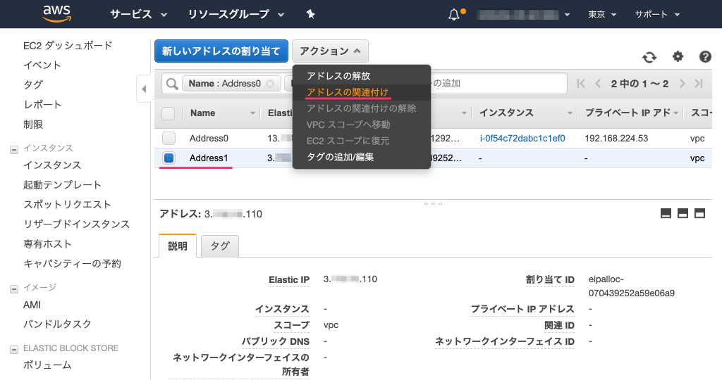Switch to the タグ tab
The width and height of the screenshot is (722, 380).
[220, 246]
